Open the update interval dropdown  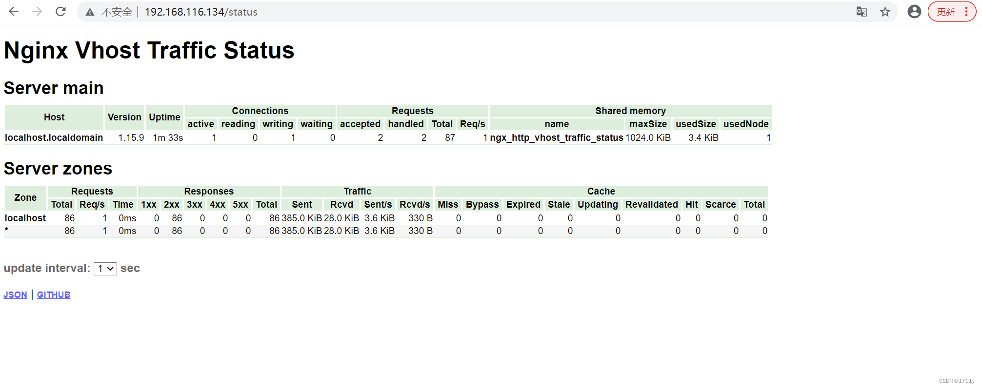coord(105,269)
